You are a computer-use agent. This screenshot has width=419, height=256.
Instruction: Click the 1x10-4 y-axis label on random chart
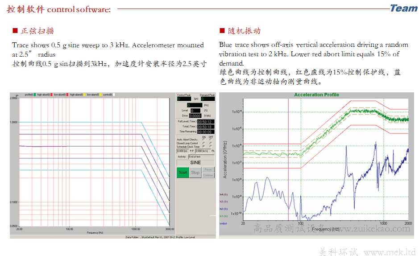237,111
